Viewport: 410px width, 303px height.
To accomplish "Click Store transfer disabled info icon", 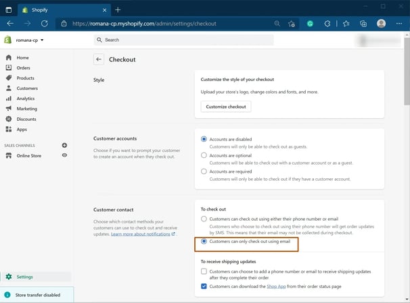I will [x=7, y=295].
